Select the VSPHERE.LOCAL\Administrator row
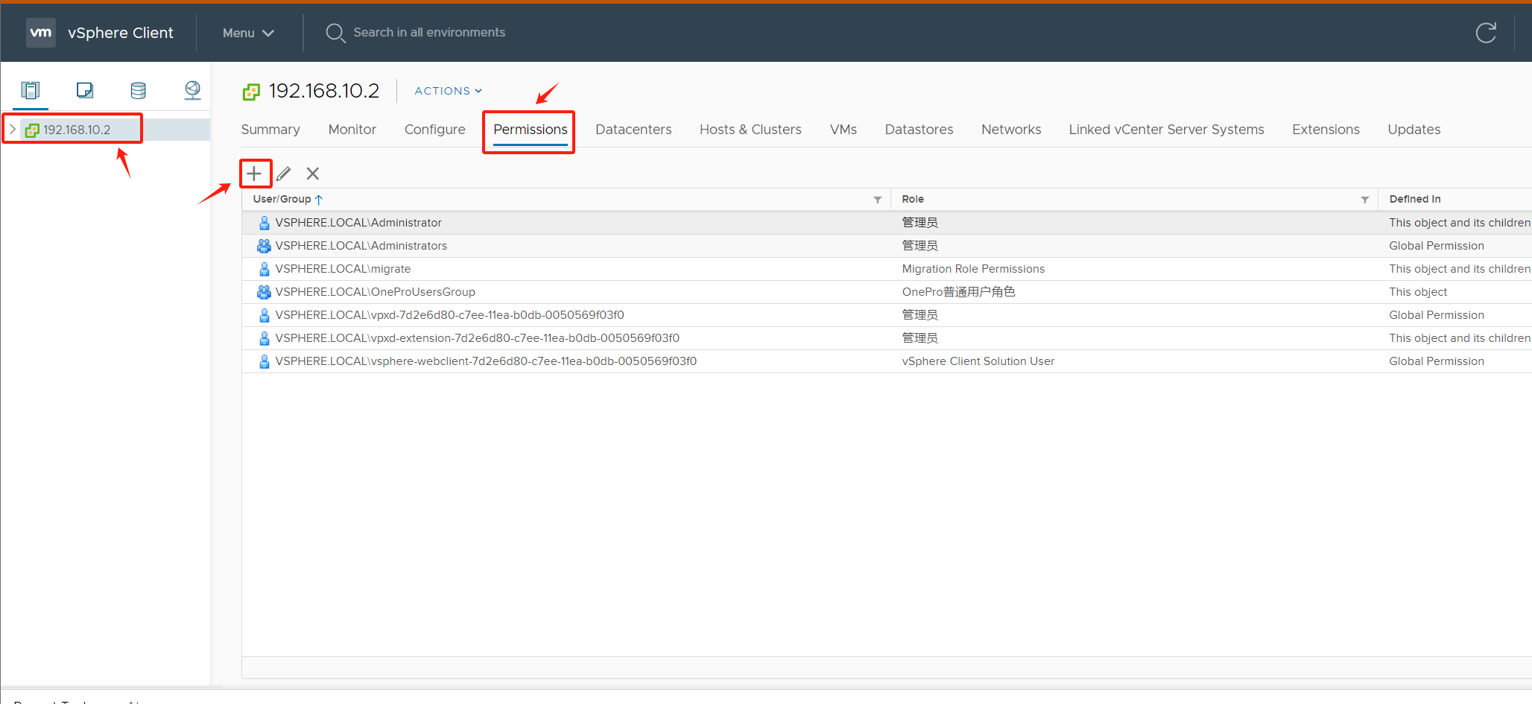The height and width of the screenshot is (704, 1532). (887, 223)
